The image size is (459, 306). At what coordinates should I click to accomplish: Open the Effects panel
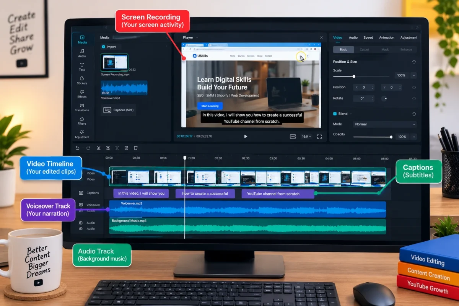click(82, 94)
